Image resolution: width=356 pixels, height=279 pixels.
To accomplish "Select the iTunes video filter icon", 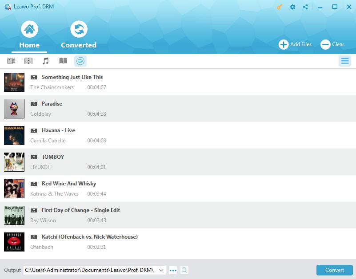I will tap(11, 61).
